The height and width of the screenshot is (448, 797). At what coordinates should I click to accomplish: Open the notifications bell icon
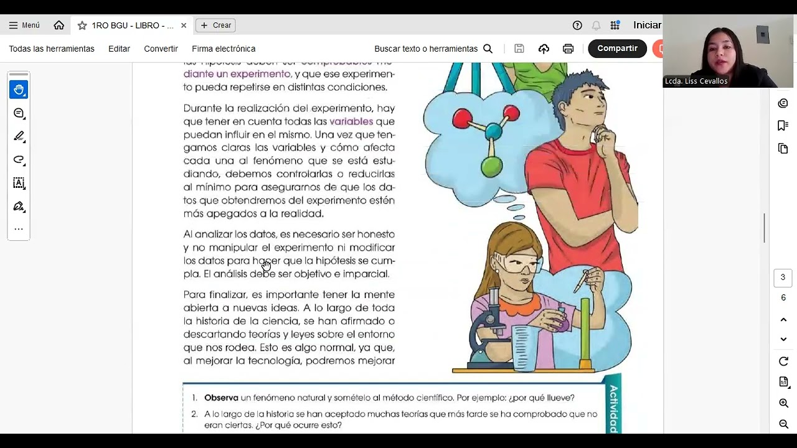coord(596,26)
